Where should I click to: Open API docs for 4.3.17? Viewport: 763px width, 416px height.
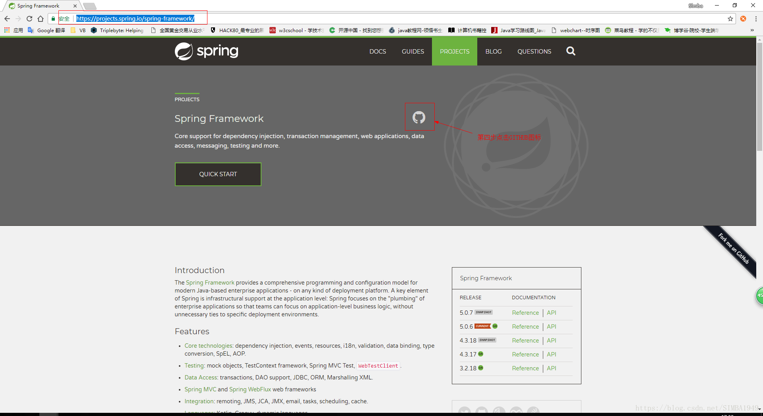pos(551,354)
